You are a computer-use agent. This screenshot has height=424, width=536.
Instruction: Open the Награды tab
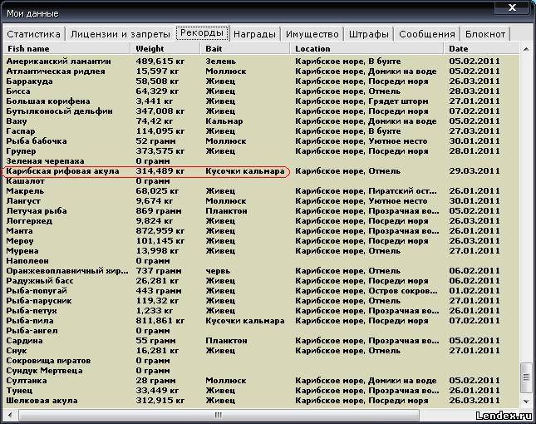[x=255, y=34]
